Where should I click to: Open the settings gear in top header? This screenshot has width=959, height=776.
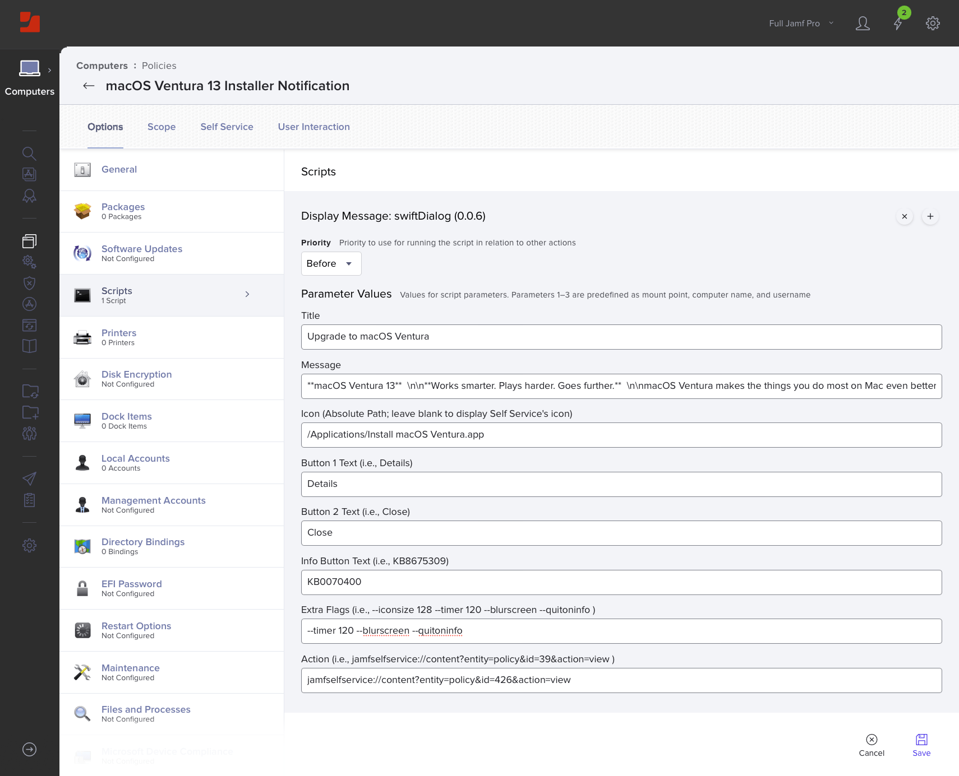point(933,23)
